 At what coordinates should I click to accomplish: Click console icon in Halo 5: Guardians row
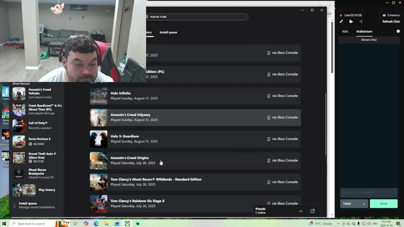click(269, 139)
